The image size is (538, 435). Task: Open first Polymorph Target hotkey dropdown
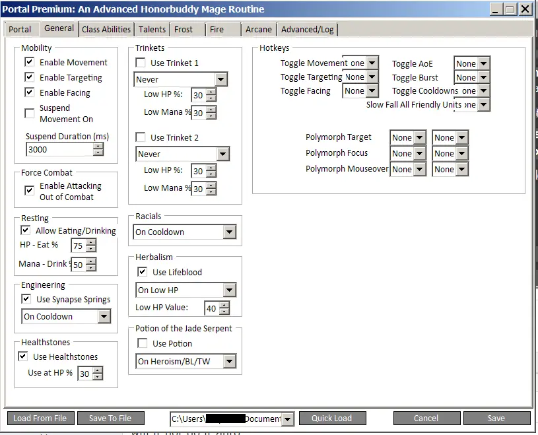[408, 138]
